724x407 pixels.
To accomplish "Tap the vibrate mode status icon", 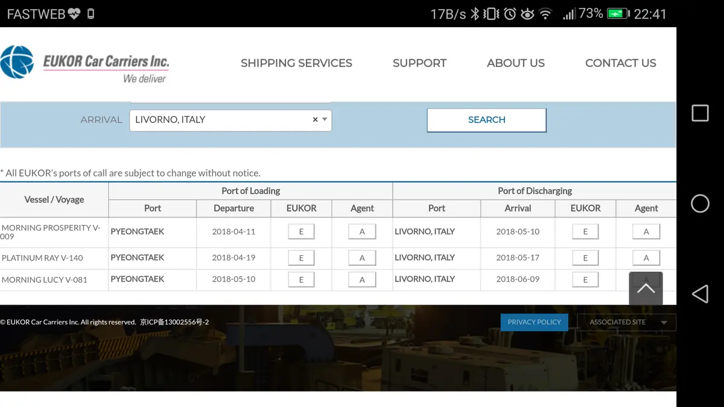I will click(492, 13).
